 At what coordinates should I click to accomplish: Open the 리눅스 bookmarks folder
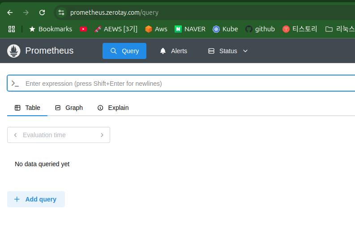[x=340, y=29]
